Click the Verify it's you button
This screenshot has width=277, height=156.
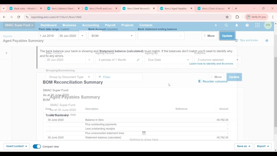(256, 17)
